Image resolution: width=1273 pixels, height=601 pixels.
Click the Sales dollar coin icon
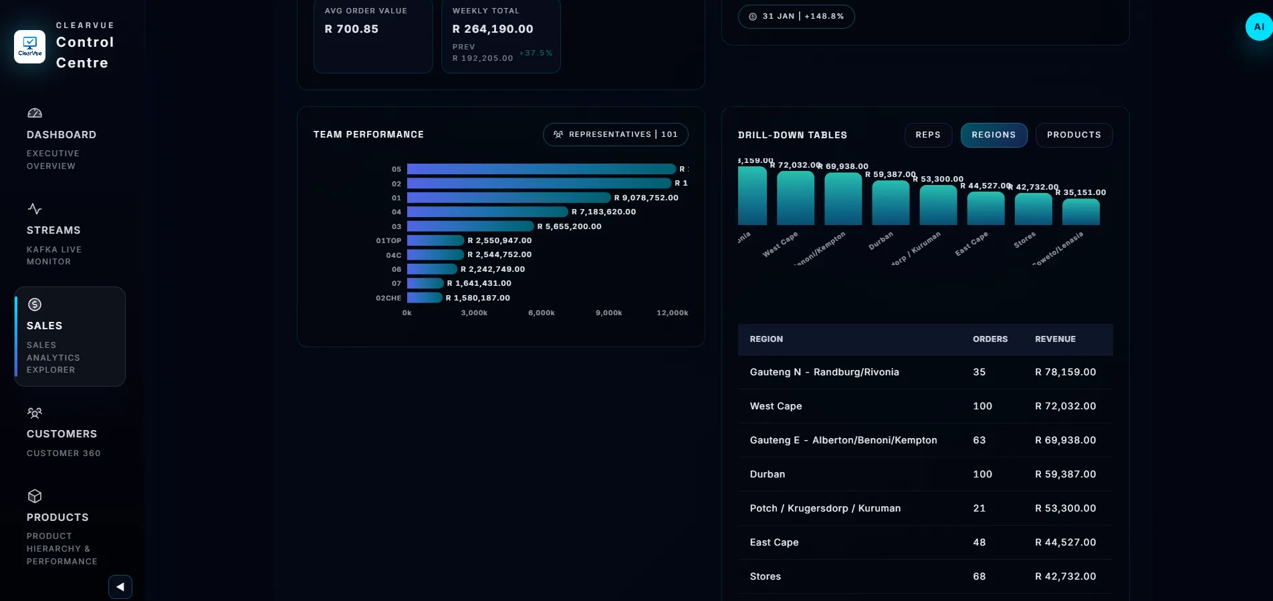[35, 305]
